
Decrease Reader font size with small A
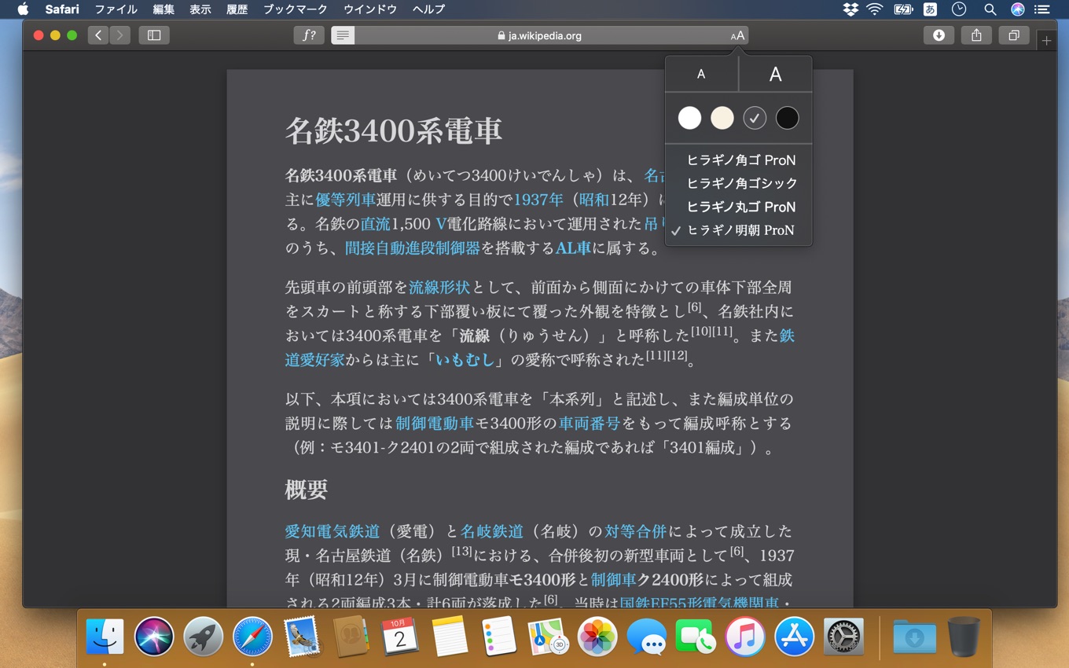(701, 74)
